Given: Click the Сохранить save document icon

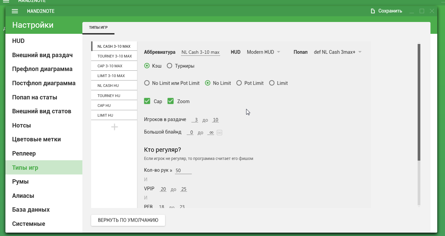Looking at the screenshot, I should 373,11.
